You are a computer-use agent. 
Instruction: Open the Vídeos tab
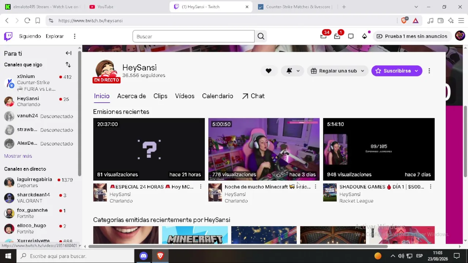(x=185, y=96)
